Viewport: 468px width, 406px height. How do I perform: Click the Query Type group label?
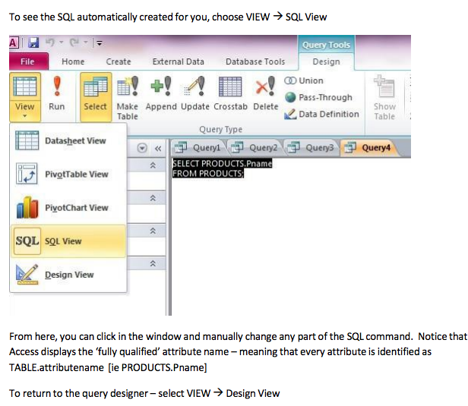[x=220, y=129]
